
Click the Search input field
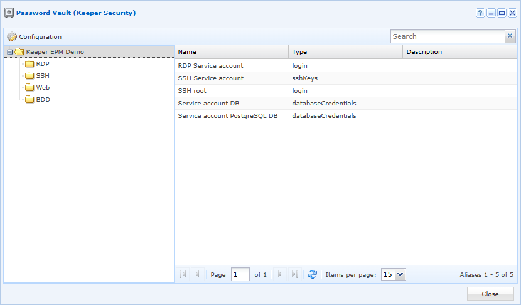[x=448, y=36]
